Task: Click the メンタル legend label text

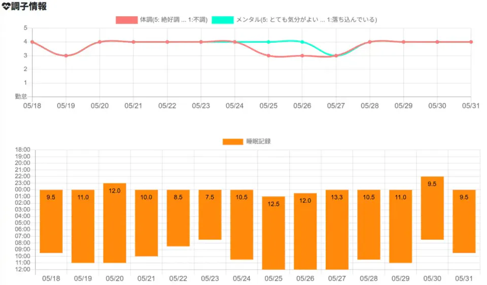Action: point(306,20)
